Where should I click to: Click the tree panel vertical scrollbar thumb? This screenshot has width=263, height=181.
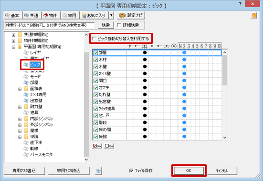86,104
